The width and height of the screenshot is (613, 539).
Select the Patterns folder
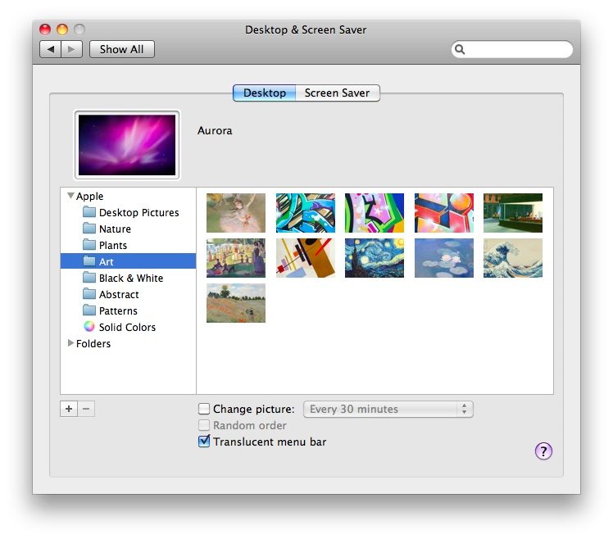(x=128, y=310)
